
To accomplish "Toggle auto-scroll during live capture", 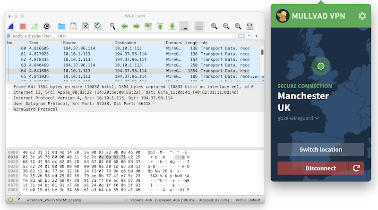I will [184, 26].
